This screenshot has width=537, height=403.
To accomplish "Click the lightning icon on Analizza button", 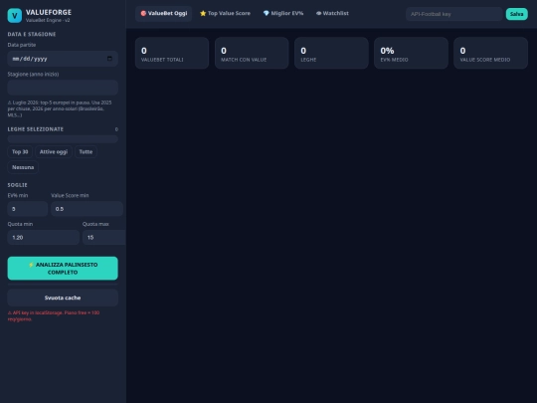I will coord(31,265).
